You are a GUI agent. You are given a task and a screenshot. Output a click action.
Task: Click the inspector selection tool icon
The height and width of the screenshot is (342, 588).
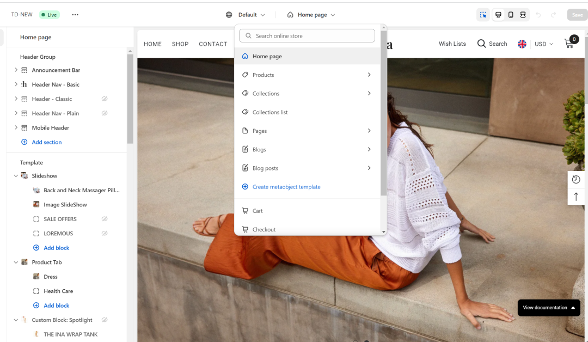pos(483,15)
